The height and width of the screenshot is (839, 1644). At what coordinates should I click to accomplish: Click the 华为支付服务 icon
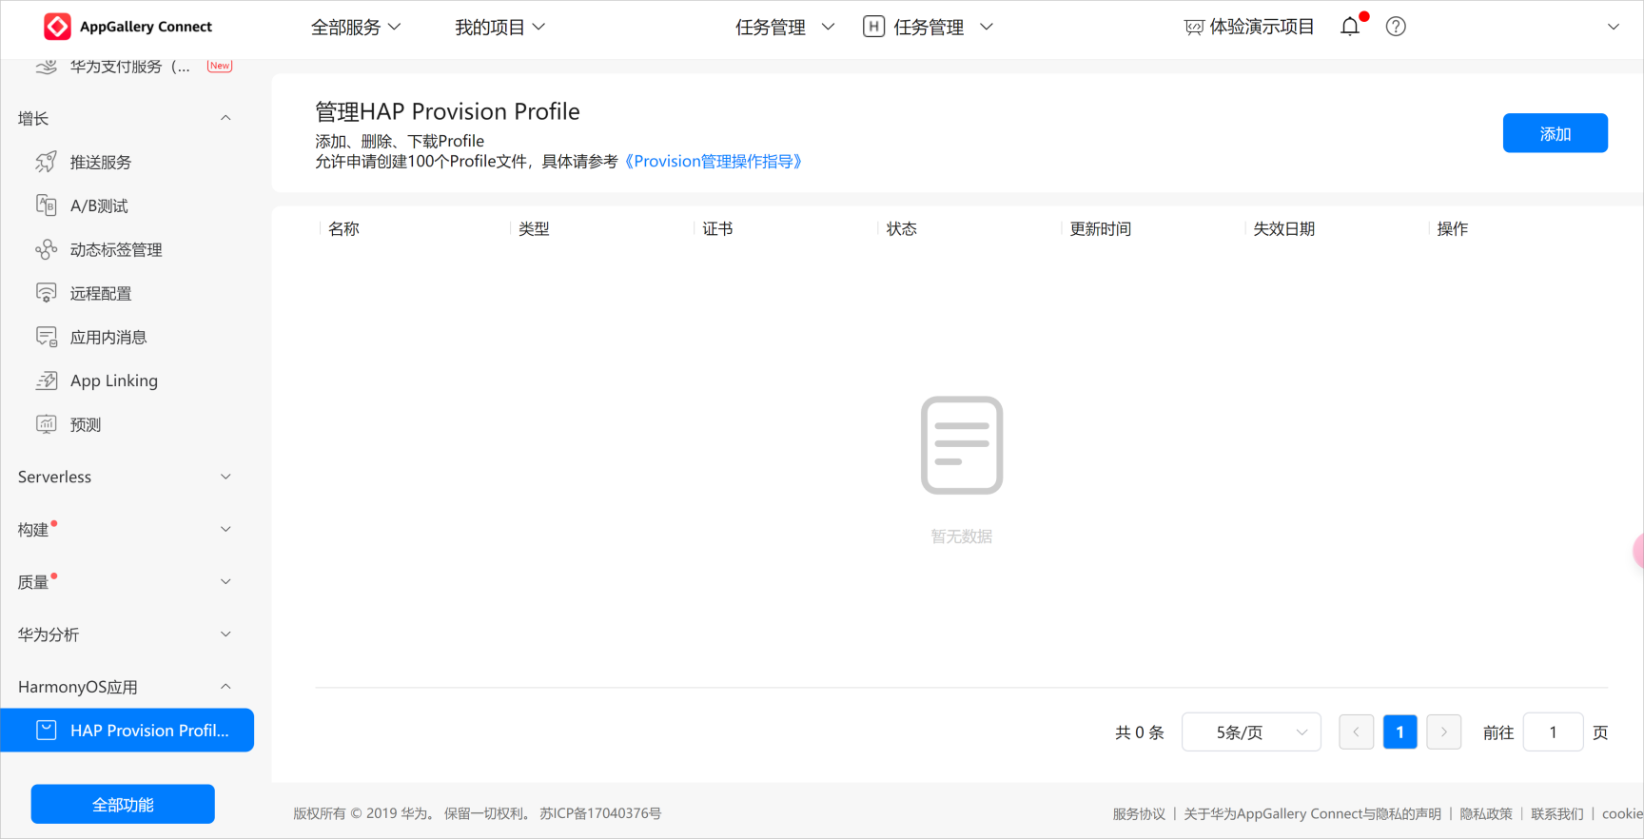(46, 67)
